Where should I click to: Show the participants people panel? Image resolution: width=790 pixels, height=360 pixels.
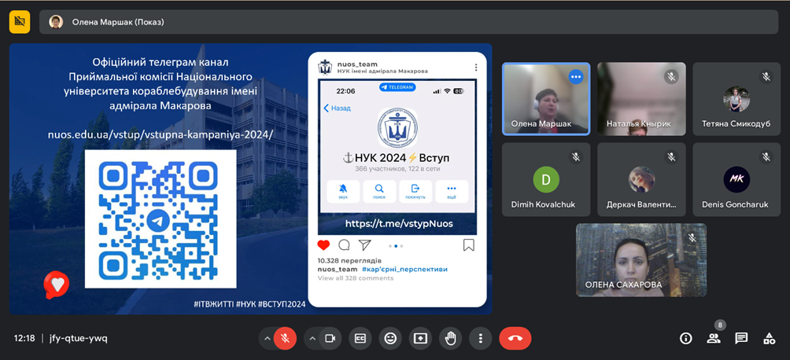click(x=714, y=338)
